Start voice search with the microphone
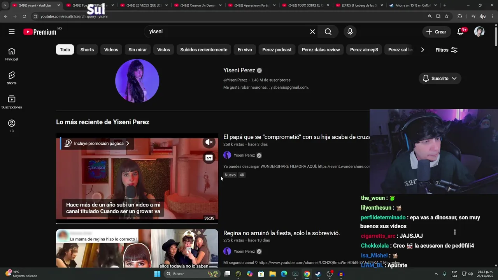Image resolution: width=498 pixels, height=280 pixels. [x=350, y=31]
